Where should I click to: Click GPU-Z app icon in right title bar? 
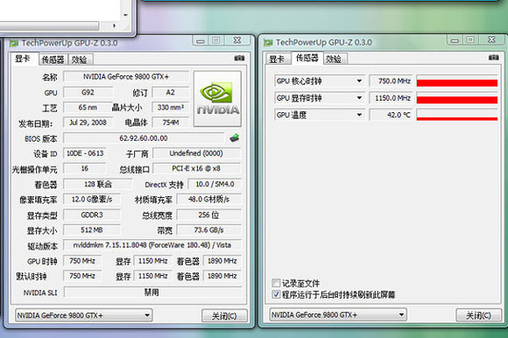(x=268, y=43)
